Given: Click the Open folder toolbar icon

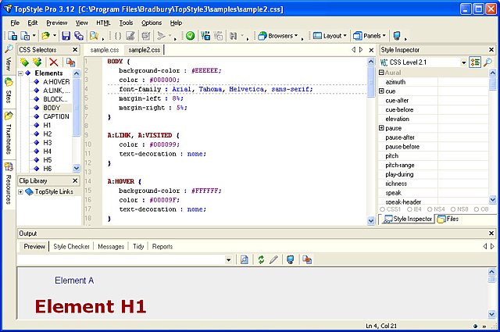Looking at the screenshot, I should (x=46, y=36).
